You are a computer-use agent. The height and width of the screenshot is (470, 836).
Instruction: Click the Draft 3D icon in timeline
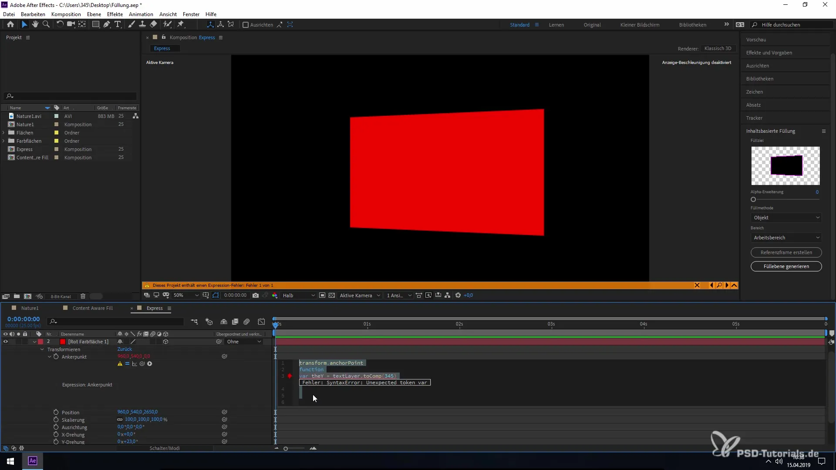(209, 322)
